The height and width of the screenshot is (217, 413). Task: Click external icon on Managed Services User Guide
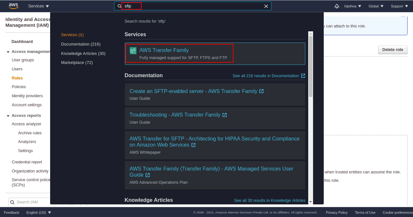pyautogui.click(x=147, y=175)
